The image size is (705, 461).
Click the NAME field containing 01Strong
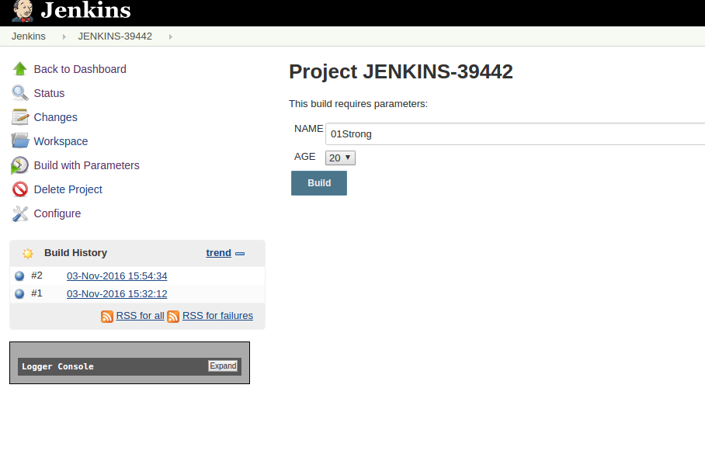[x=516, y=134]
